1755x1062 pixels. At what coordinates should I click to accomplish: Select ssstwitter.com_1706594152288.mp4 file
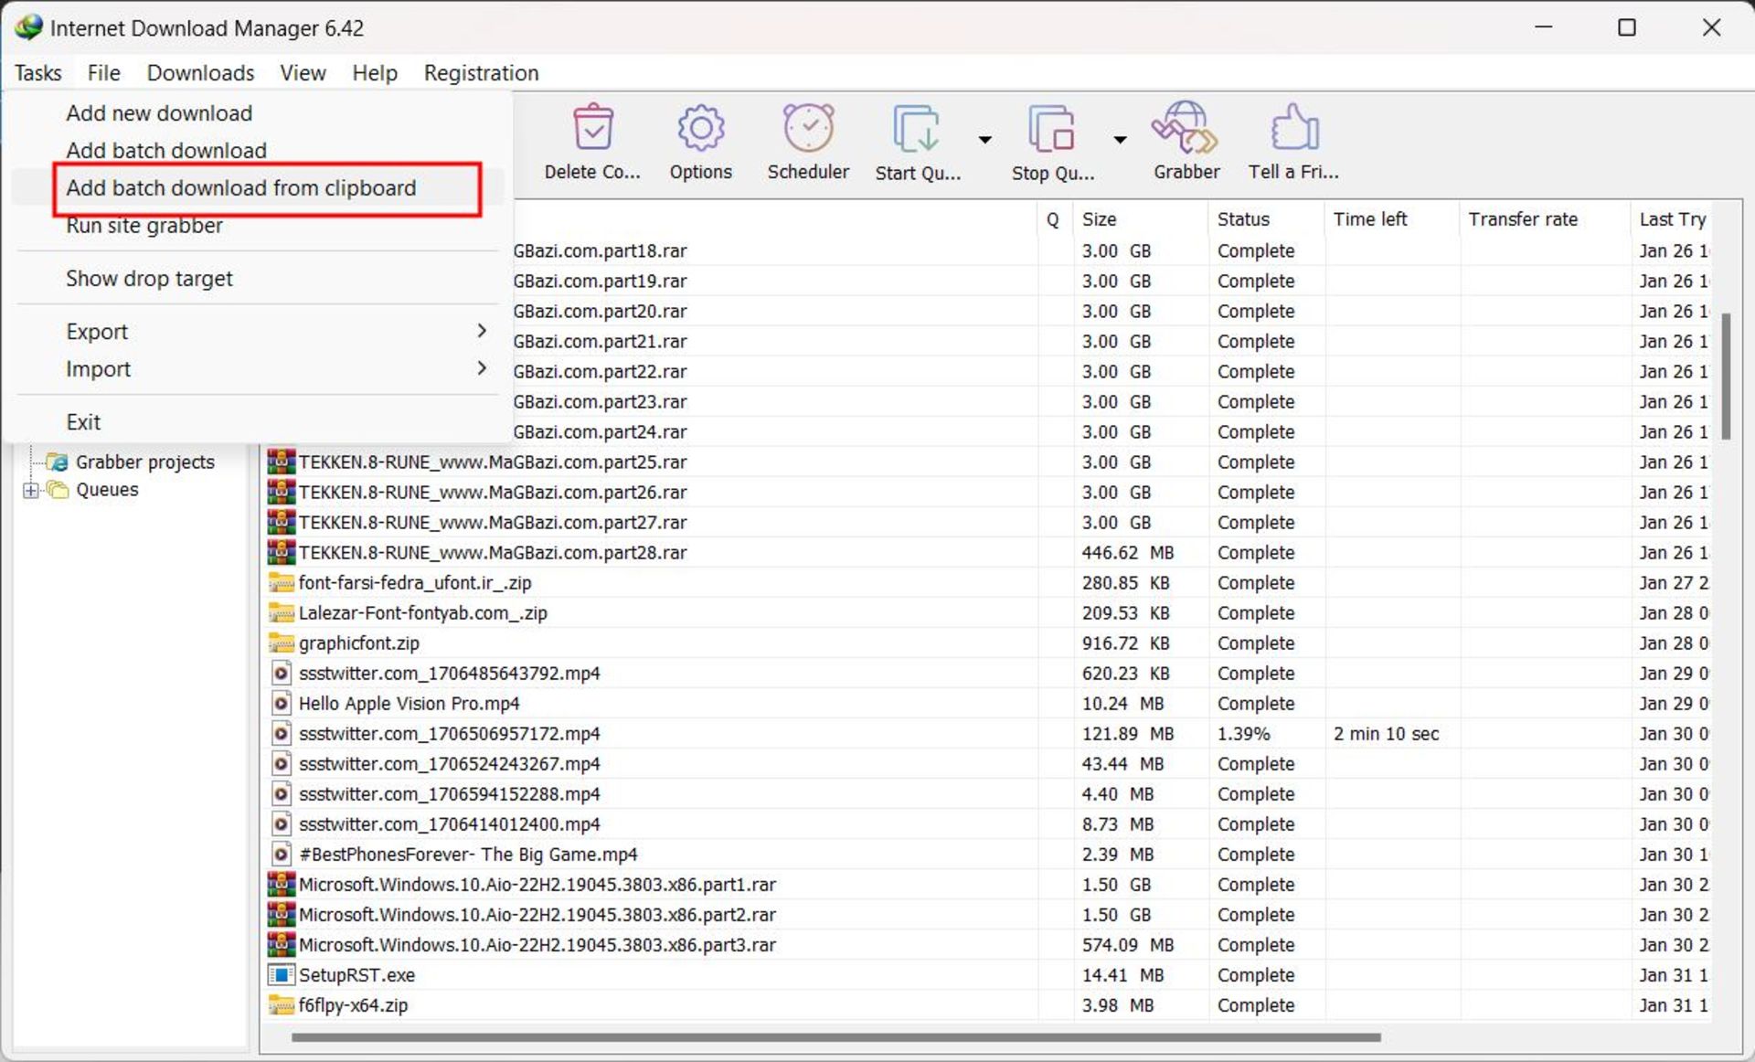pos(449,793)
